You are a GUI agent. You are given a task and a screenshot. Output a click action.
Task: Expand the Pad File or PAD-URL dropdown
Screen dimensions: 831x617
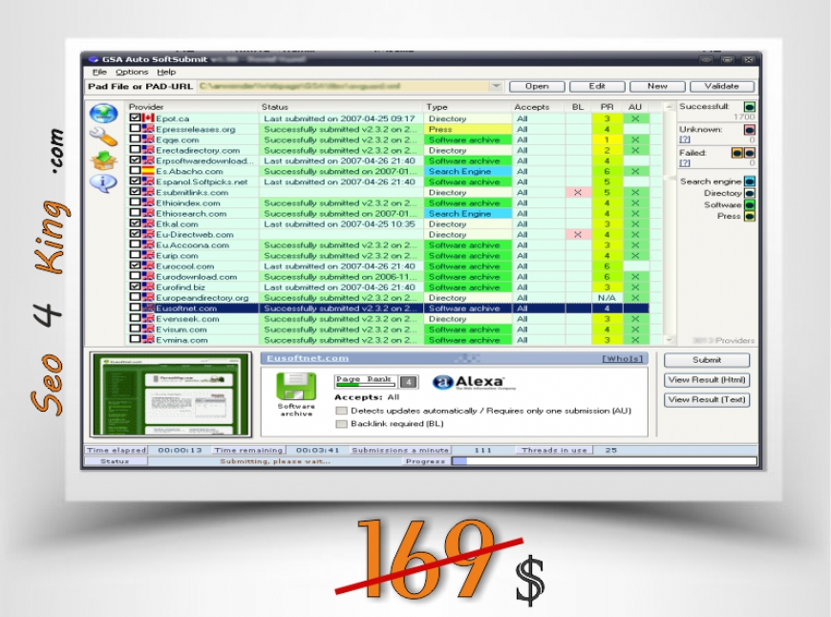pyautogui.click(x=496, y=86)
